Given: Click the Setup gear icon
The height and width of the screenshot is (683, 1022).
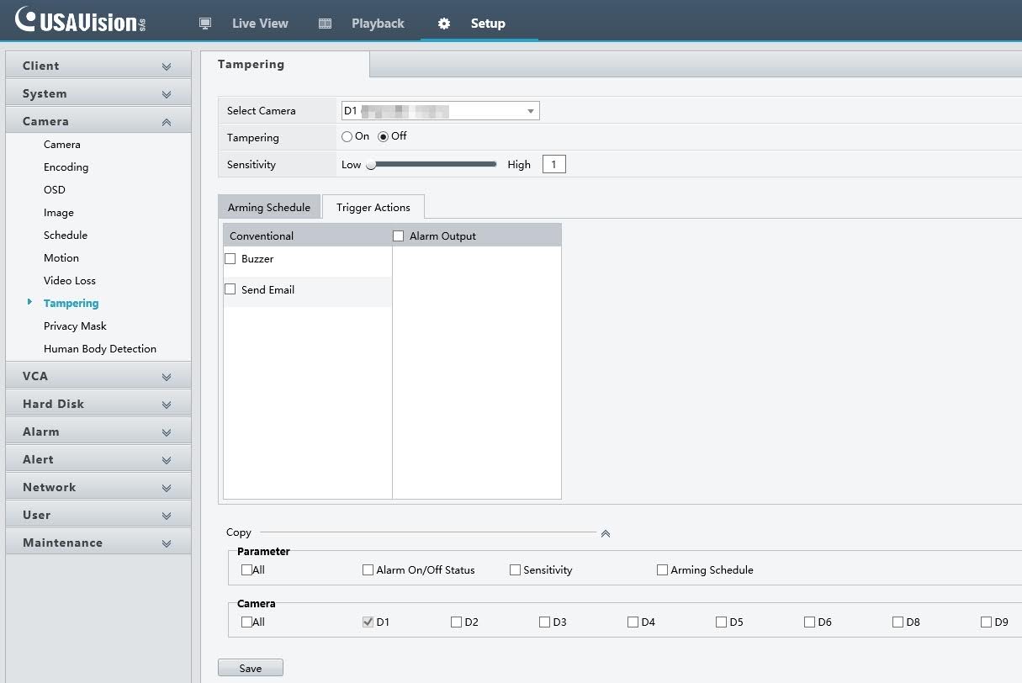Looking at the screenshot, I should (x=444, y=24).
